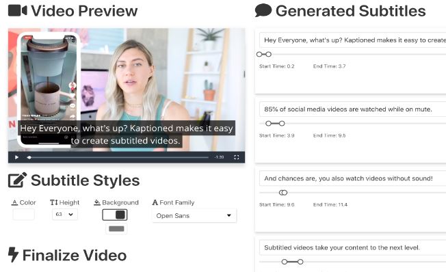Open the Open Sans font family dropdown
446x272 pixels.
pyautogui.click(x=194, y=215)
